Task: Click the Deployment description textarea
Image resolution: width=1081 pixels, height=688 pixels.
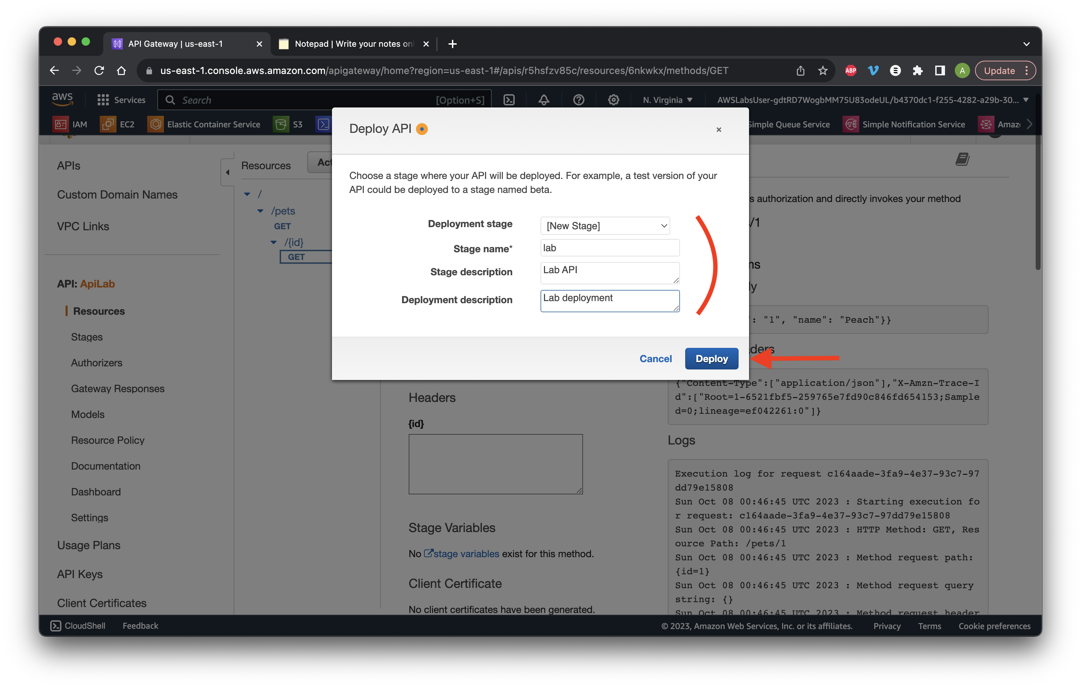Action: tap(610, 300)
